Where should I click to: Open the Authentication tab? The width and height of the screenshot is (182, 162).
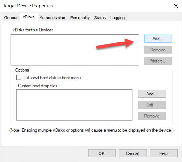pyautogui.click(x=52, y=17)
